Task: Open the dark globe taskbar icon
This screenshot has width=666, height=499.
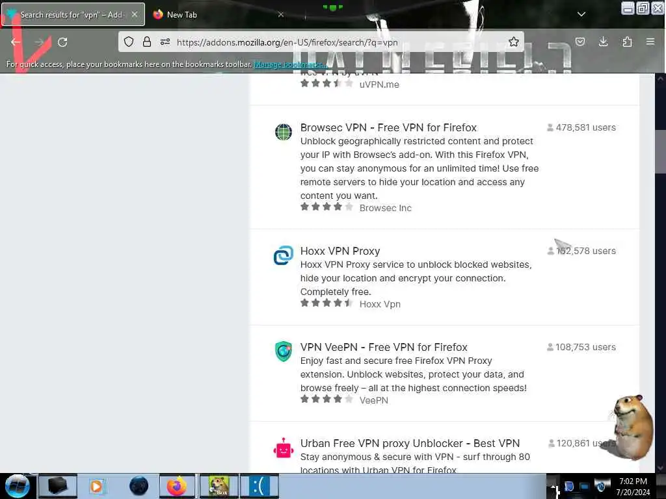Action: [139, 486]
